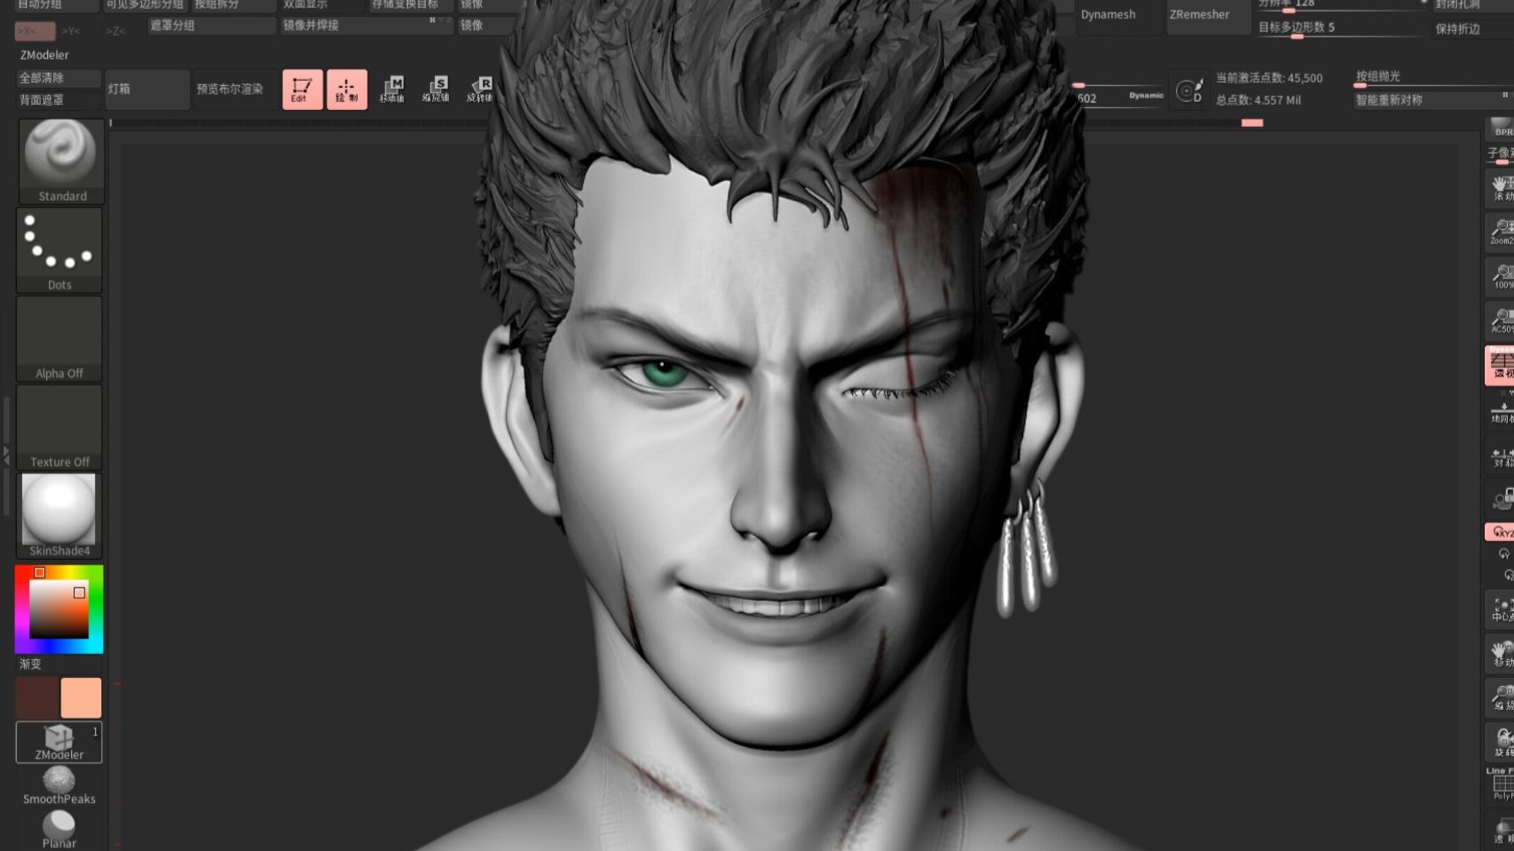Activate the Move (M) gizmo tool
The width and height of the screenshot is (1514, 851).
pyautogui.click(x=391, y=90)
